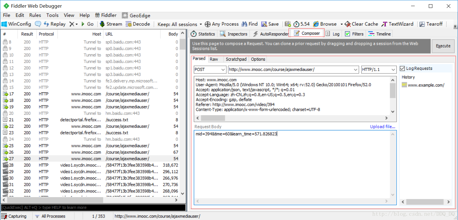
Task: Open the Tools menu
Action: coord(52,15)
